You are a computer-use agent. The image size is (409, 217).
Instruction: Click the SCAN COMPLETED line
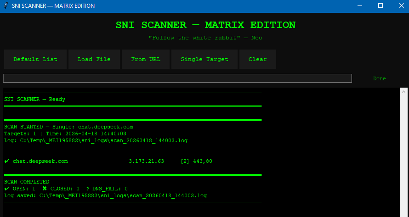tap(27, 182)
